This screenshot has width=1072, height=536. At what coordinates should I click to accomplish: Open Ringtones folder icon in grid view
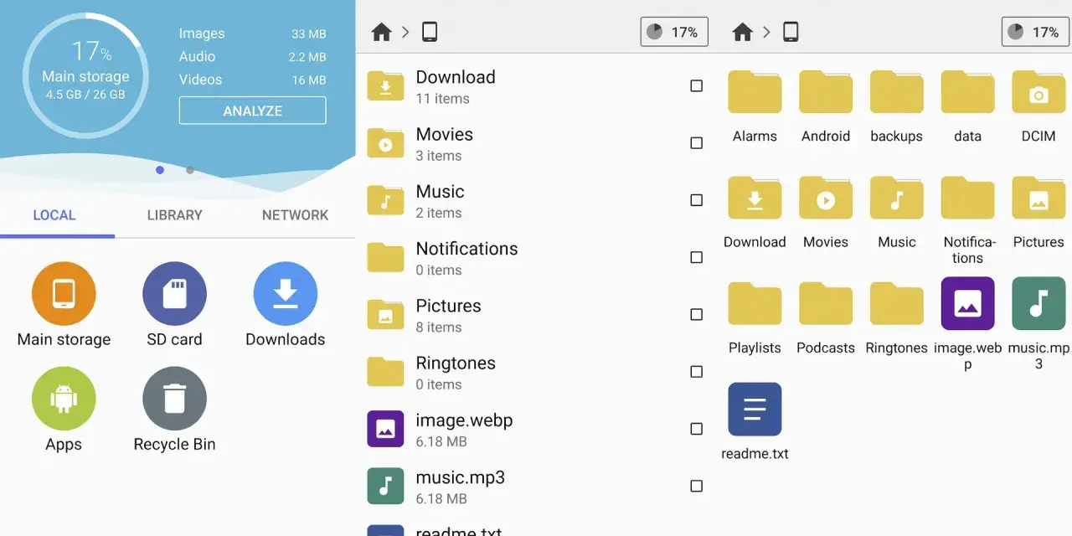[897, 303]
